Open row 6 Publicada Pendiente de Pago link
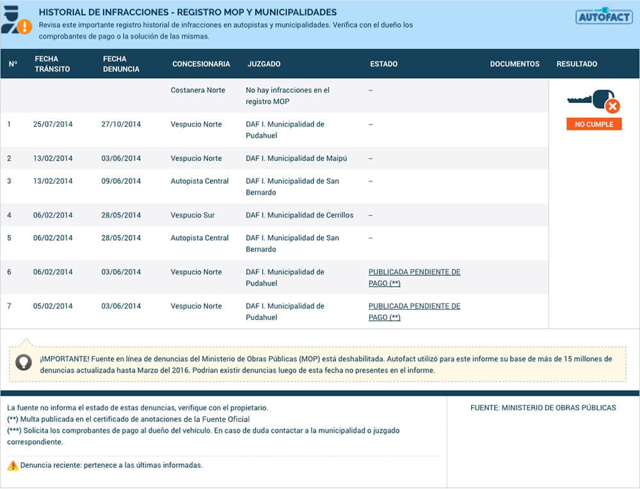 click(414, 278)
